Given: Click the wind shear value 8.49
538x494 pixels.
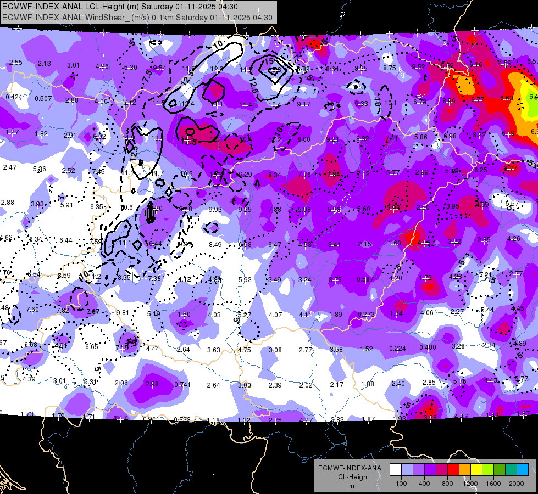Looking at the screenshot, I should pos(215,244).
